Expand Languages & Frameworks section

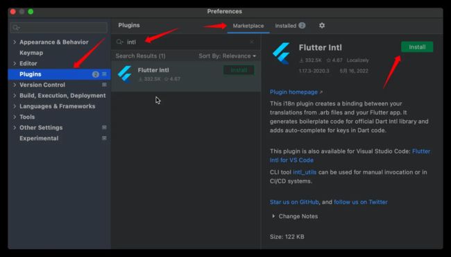[x=15, y=106]
